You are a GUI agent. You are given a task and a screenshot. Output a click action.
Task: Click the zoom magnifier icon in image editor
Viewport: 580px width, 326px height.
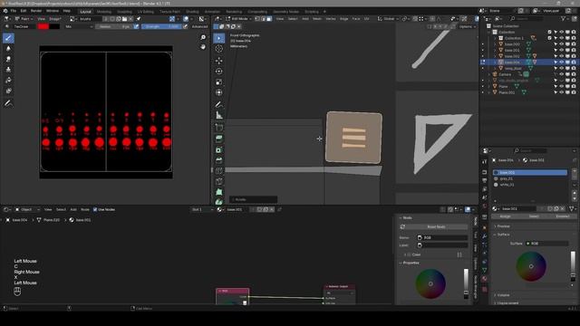[x=203, y=37]
